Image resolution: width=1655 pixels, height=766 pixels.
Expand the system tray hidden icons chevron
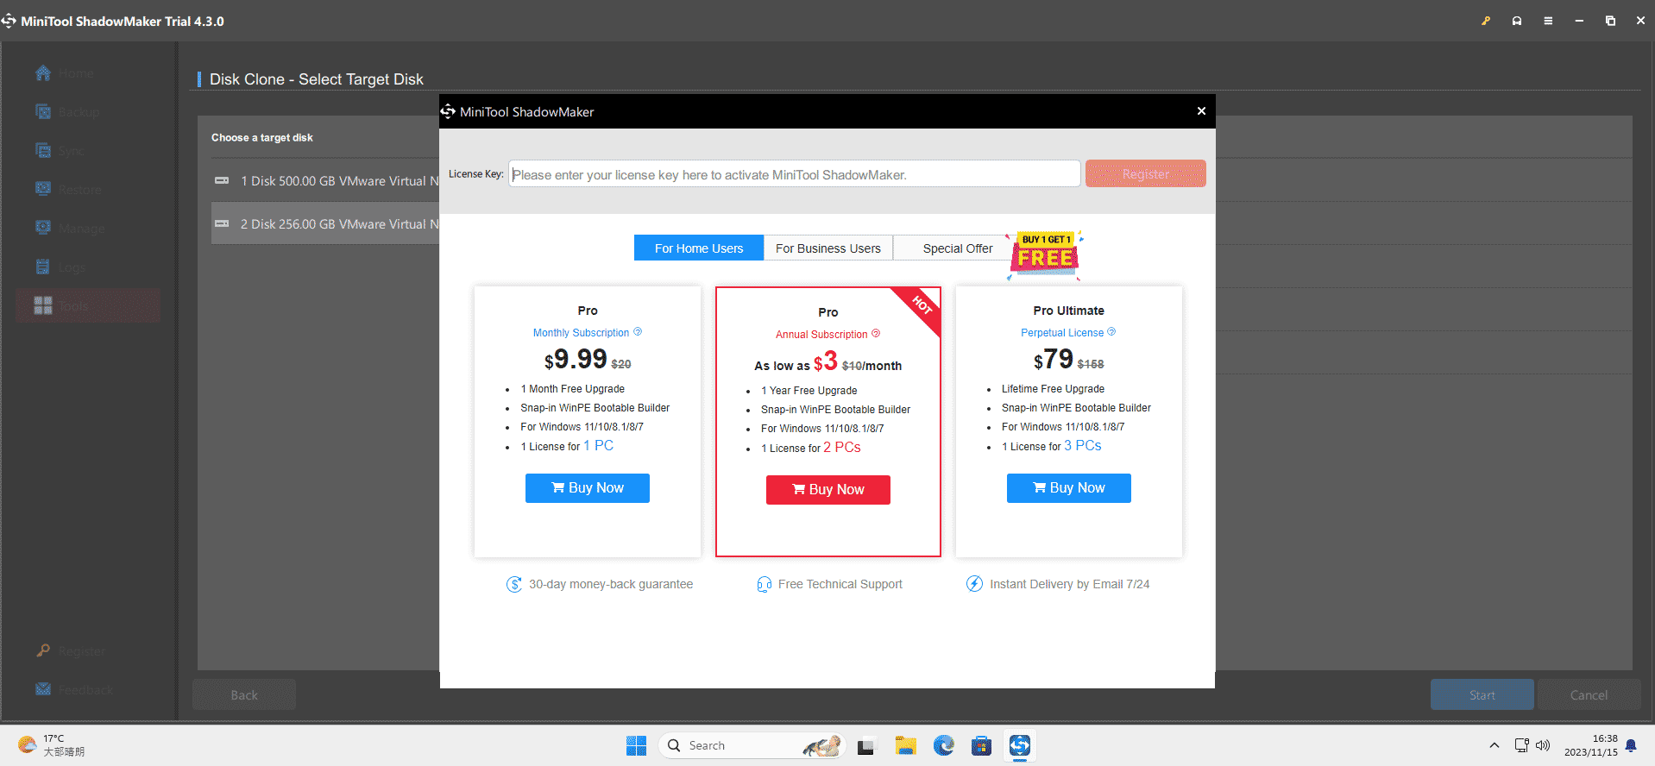[x=1495, y=745]
